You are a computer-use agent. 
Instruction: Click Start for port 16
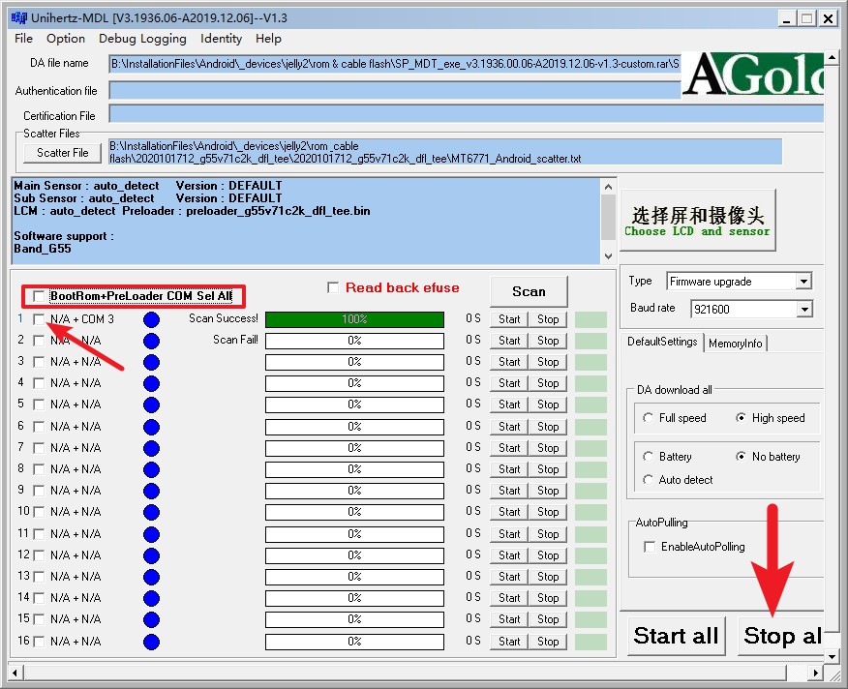[509, 642]
